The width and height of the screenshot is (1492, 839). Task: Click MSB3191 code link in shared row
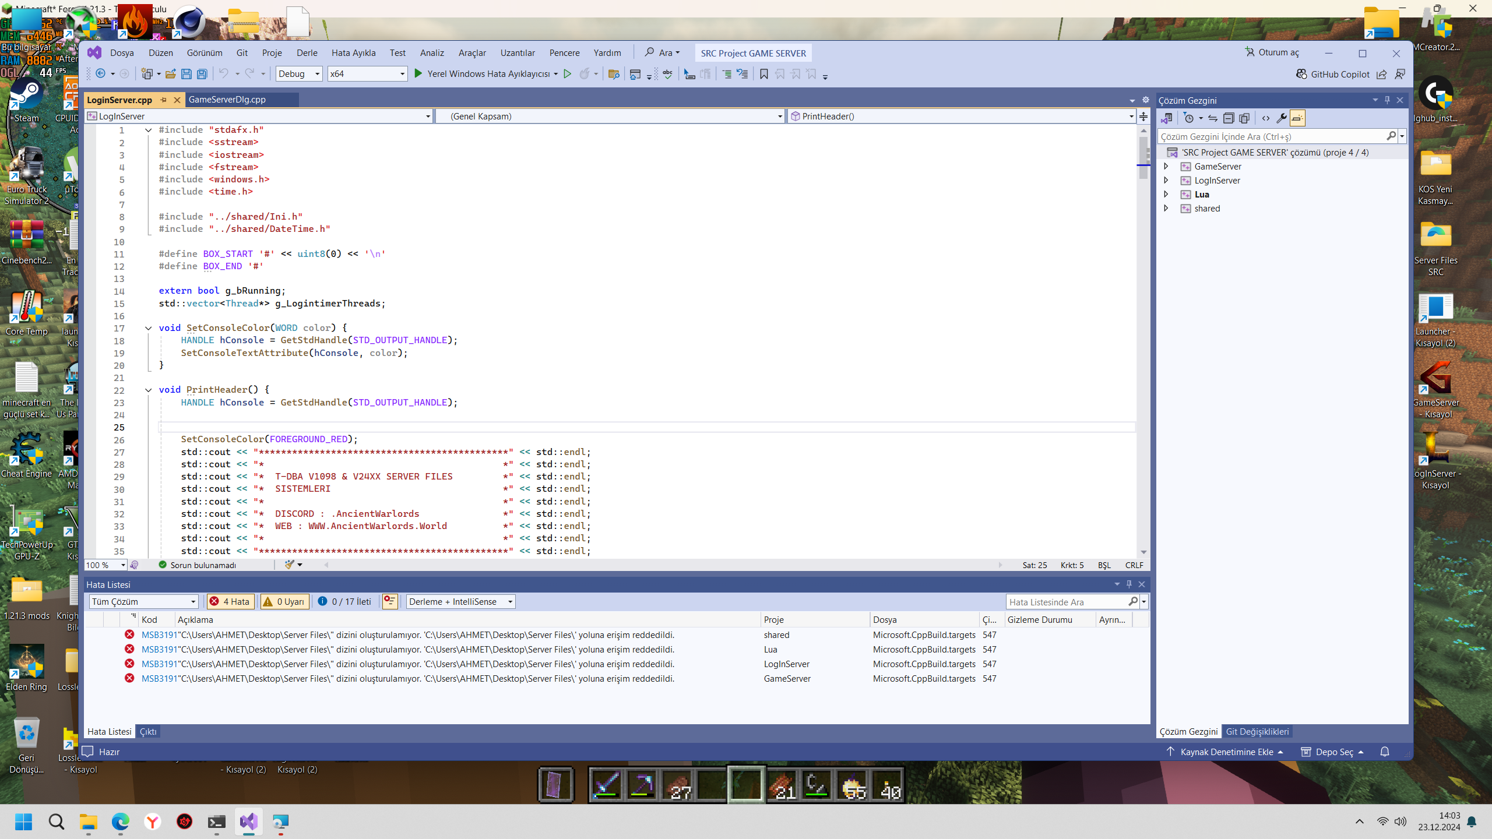click(x=159, y=634)
